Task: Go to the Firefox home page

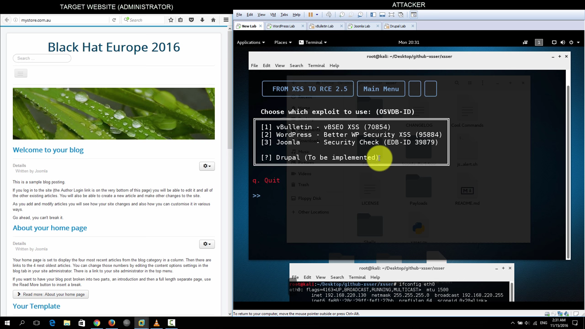Action: (213, 20)
